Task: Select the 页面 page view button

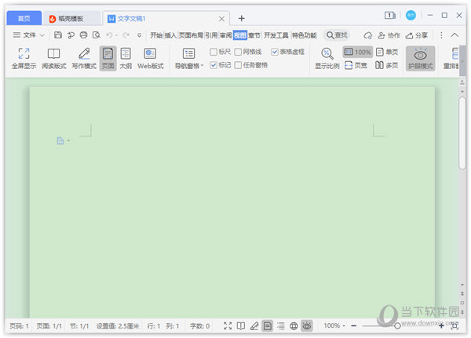Action: pyautogui.click(x=108, y=59)
